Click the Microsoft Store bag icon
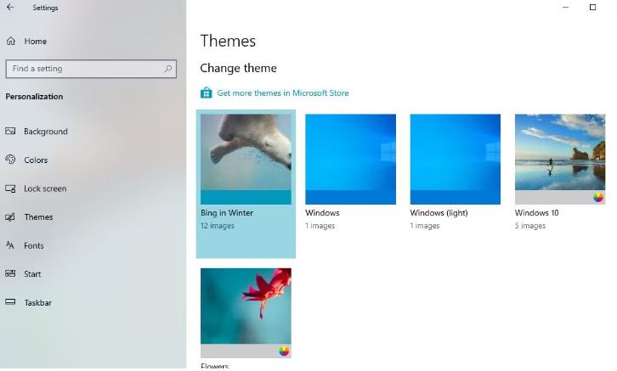Viewport: 617px width, 371px height. pos(207,93)
